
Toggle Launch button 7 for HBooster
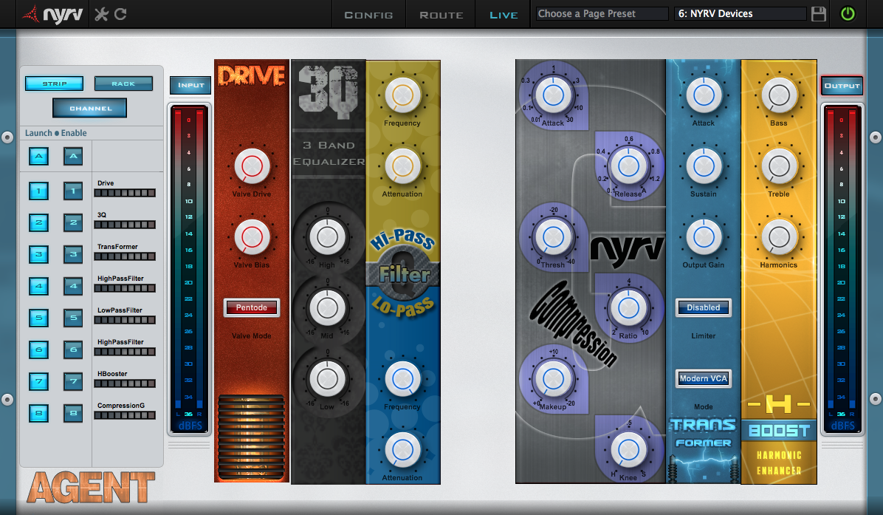tap(39, 381)
